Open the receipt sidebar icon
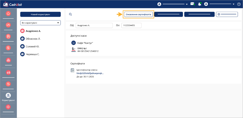This screenshot has height=118, width=243. tap(8, 48)
